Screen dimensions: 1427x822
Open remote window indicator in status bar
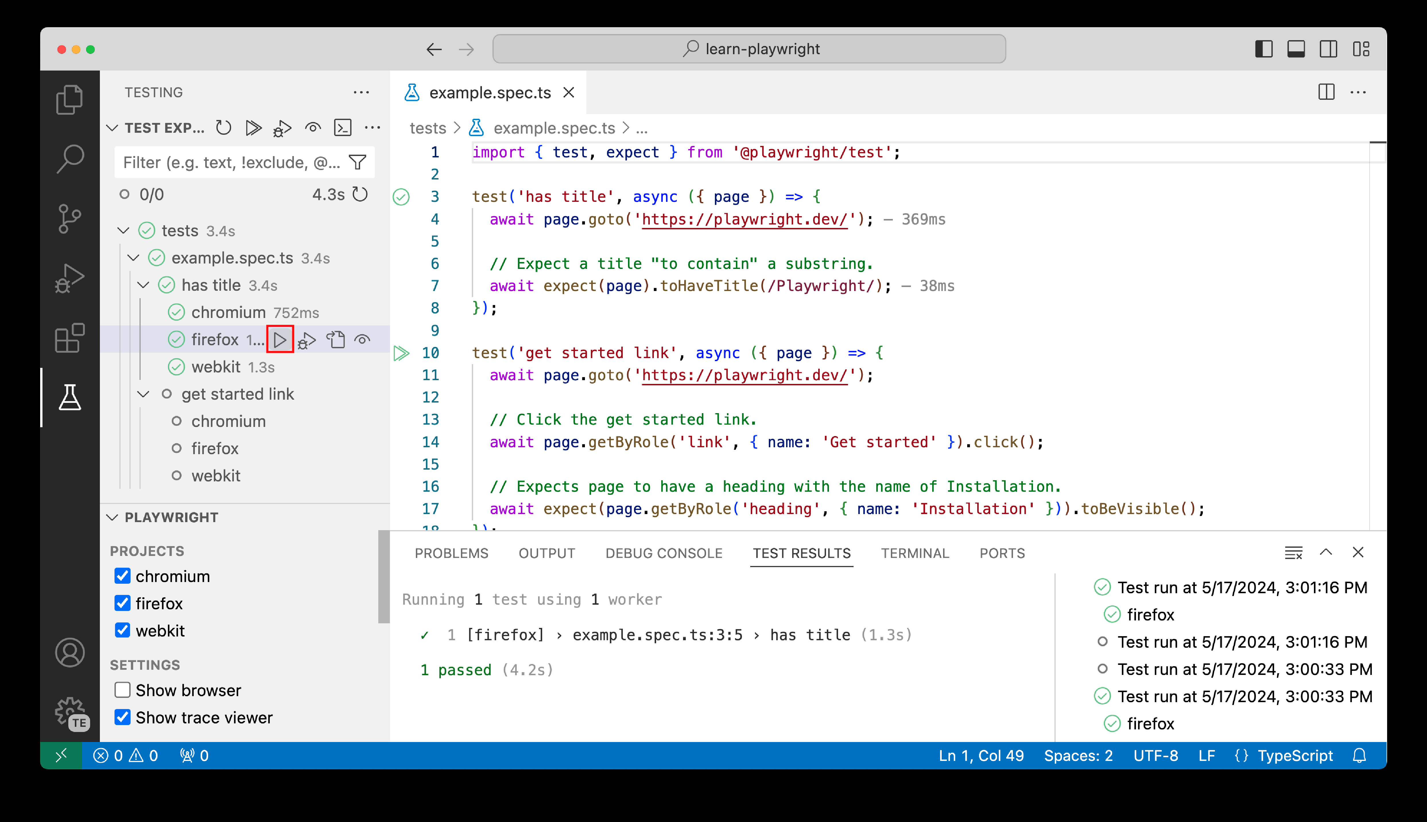tap(61, 755)
